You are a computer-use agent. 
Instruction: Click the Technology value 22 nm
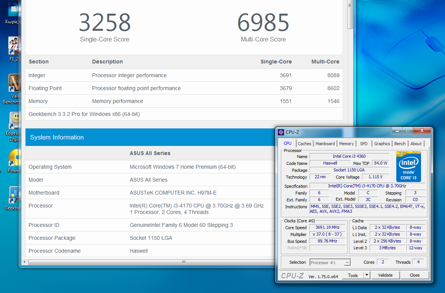pyautogui.click(x=320, y=177)
